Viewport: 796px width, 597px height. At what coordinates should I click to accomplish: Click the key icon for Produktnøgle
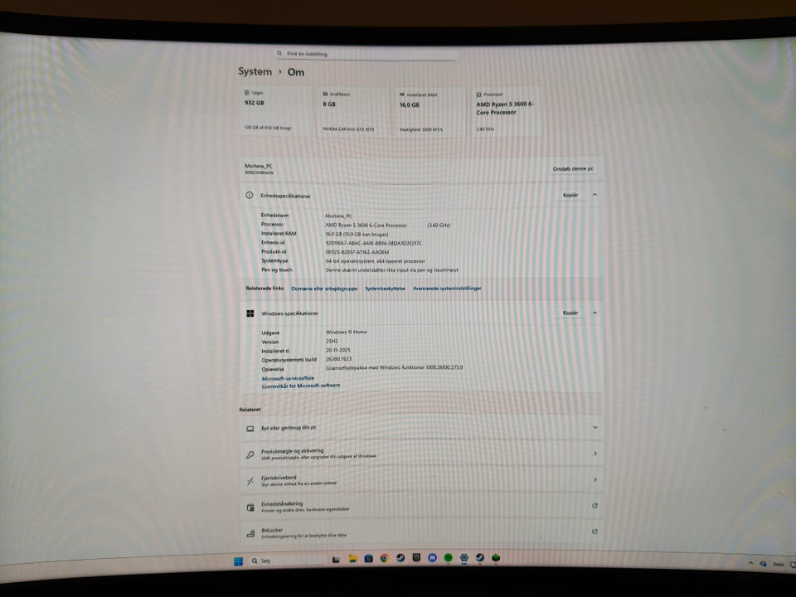(250, 455)
